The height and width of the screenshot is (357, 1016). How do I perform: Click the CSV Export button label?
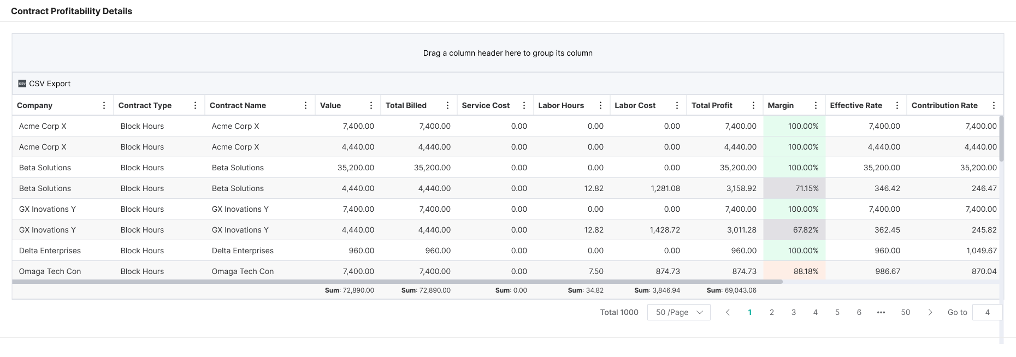50,84
